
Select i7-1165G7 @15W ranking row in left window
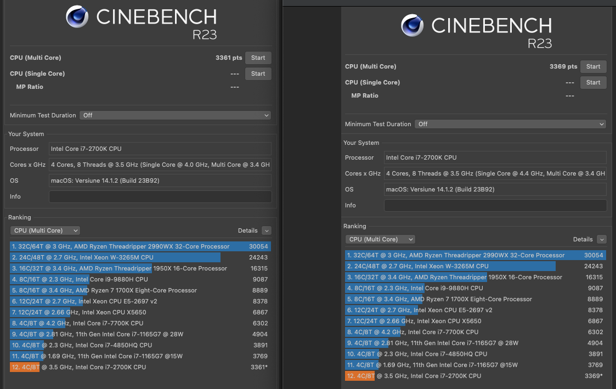140,357
